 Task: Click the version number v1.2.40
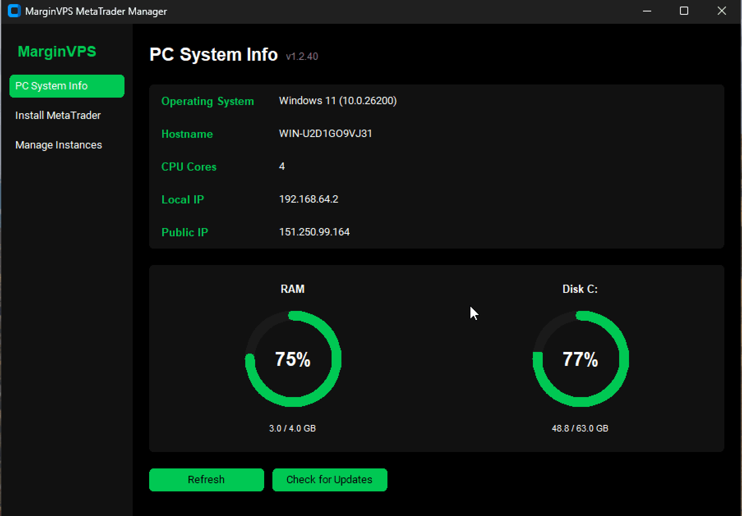(302, 57)
